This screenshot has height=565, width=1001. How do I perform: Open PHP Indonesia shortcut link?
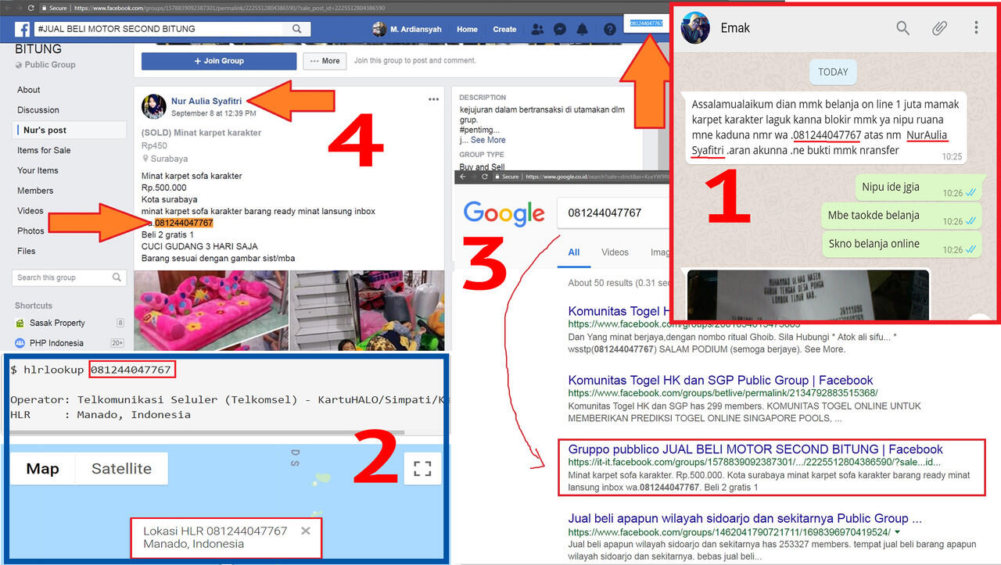[x=55, y=343]
